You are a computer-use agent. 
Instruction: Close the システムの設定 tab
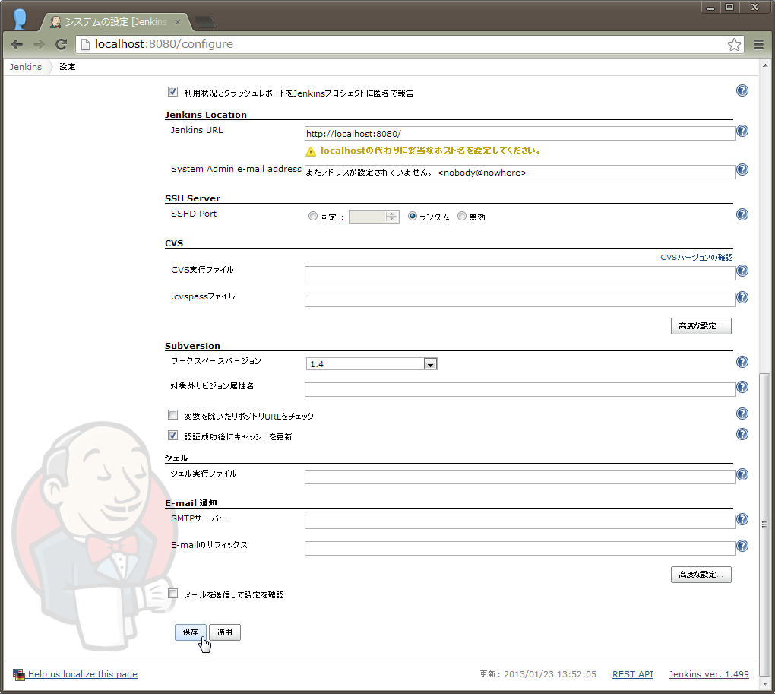(178, 22)
